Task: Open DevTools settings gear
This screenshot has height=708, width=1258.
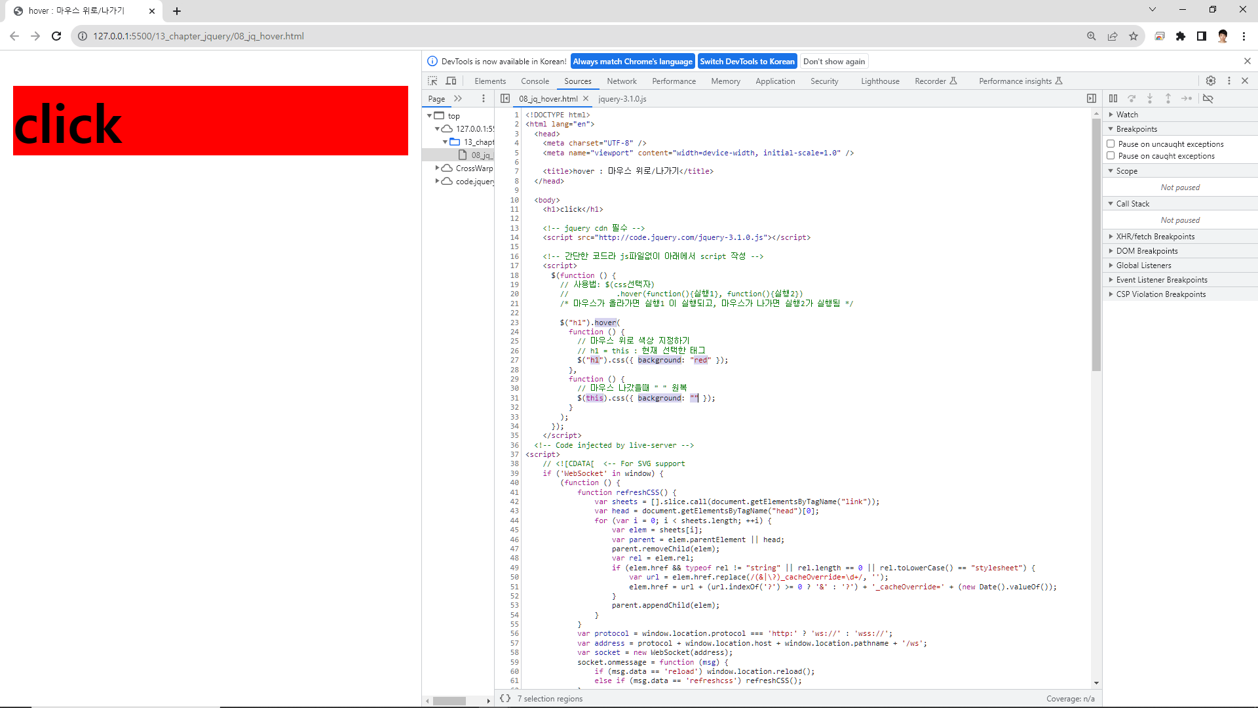Action: (x=1210, y=81)
